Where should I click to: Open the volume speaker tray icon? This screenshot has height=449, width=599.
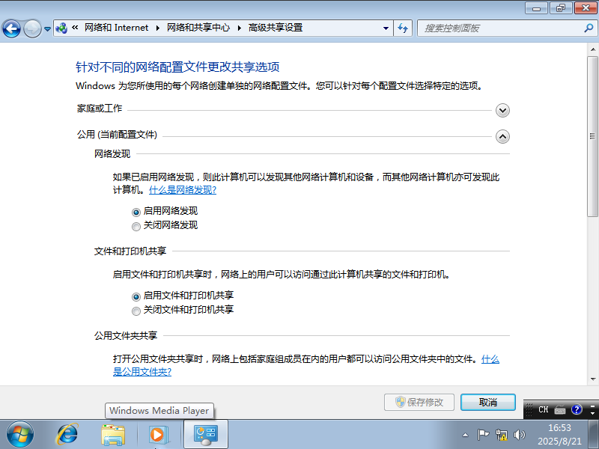[x=519, y=435]
